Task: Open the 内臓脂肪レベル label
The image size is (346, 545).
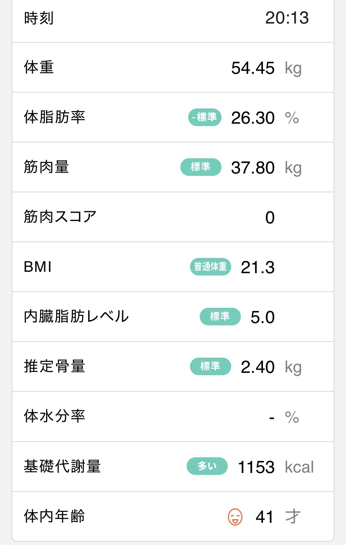Action: pos(76,317)
